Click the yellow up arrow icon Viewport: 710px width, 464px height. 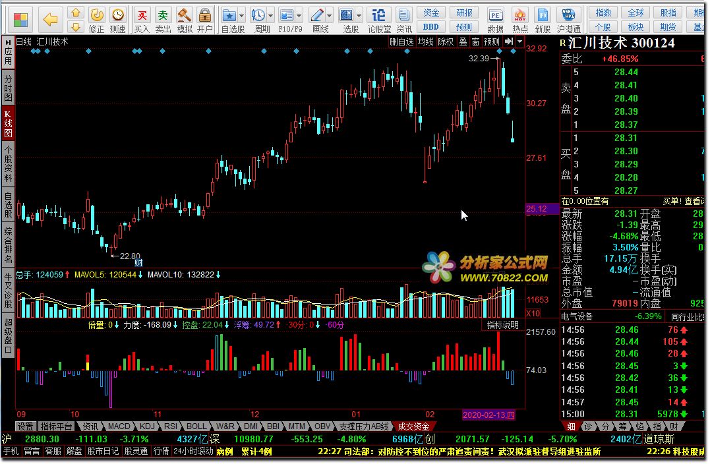pyautogui.click(x=76, y=13)
